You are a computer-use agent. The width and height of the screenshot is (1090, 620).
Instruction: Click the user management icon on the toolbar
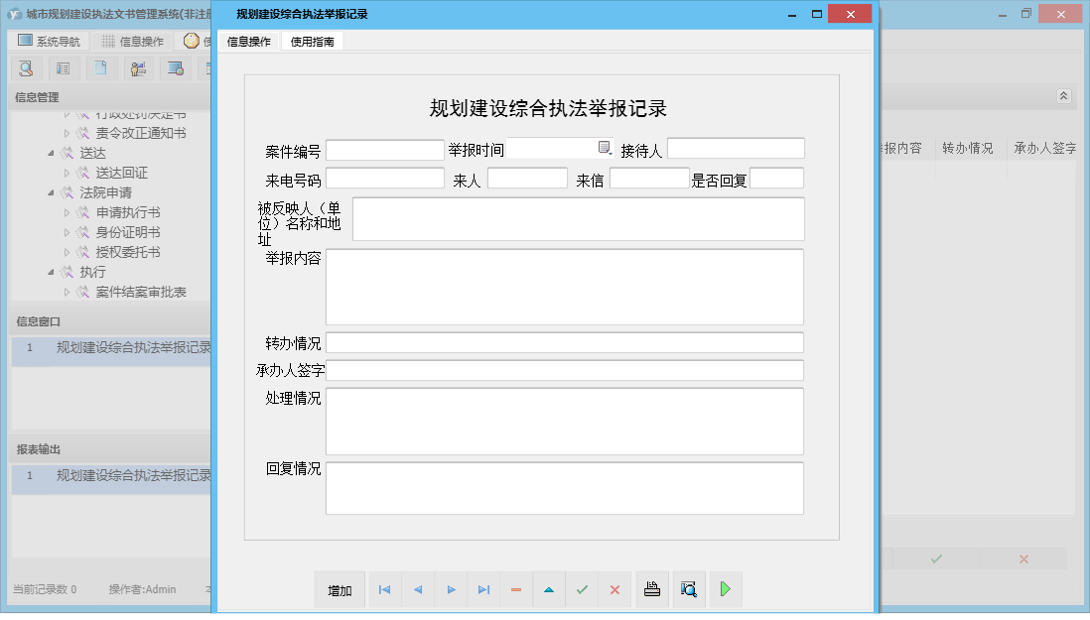[x=138, y=68]
